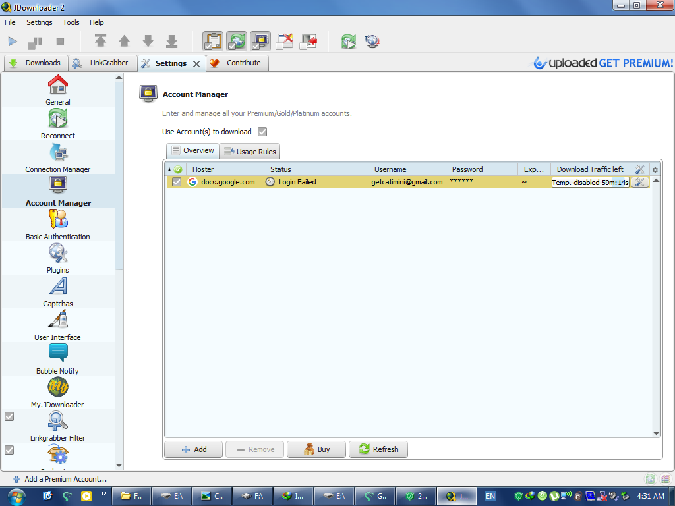Sort table by Status column
The height and width of the screenshot is (506, 675).
click(x=316, y=169)
